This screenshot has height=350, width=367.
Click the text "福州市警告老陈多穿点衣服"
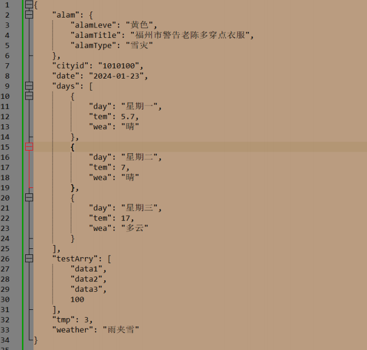[190, 35]
